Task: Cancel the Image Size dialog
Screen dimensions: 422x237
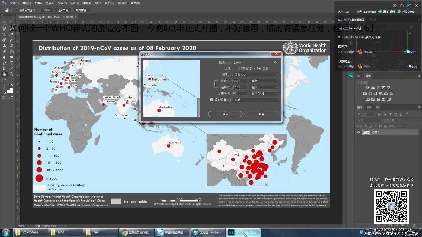Action: 261,114
